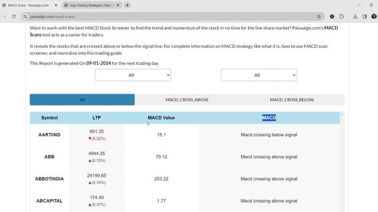
Task: Click MACD value 15.1
Action: click(161, 135)
